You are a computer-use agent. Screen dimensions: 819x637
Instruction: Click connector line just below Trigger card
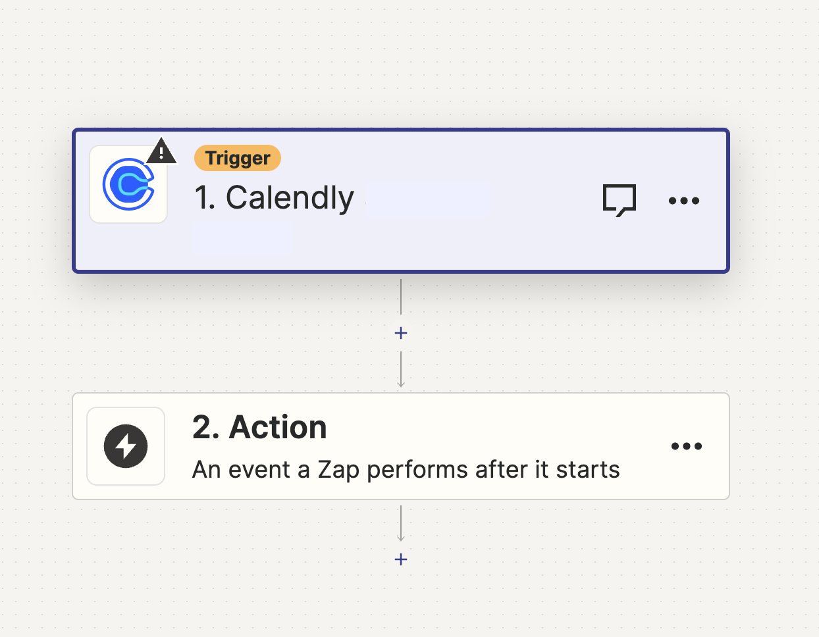pyautogui.click(x=401, y=296)
